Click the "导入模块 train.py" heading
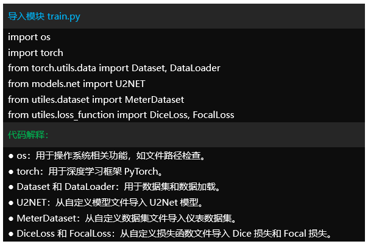 (44, 16)
